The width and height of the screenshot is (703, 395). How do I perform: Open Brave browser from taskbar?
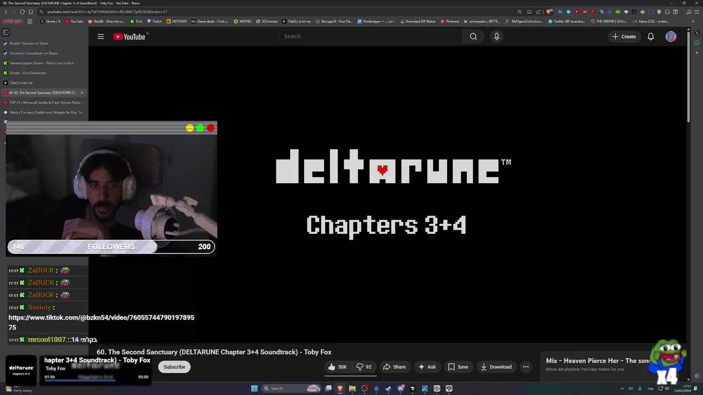[340, 388]
